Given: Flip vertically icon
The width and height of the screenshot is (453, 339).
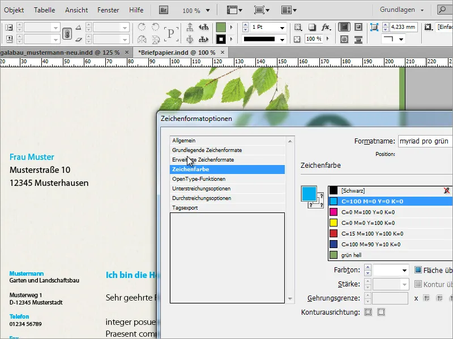Looking at the screenshot, I should click(155, 39).
